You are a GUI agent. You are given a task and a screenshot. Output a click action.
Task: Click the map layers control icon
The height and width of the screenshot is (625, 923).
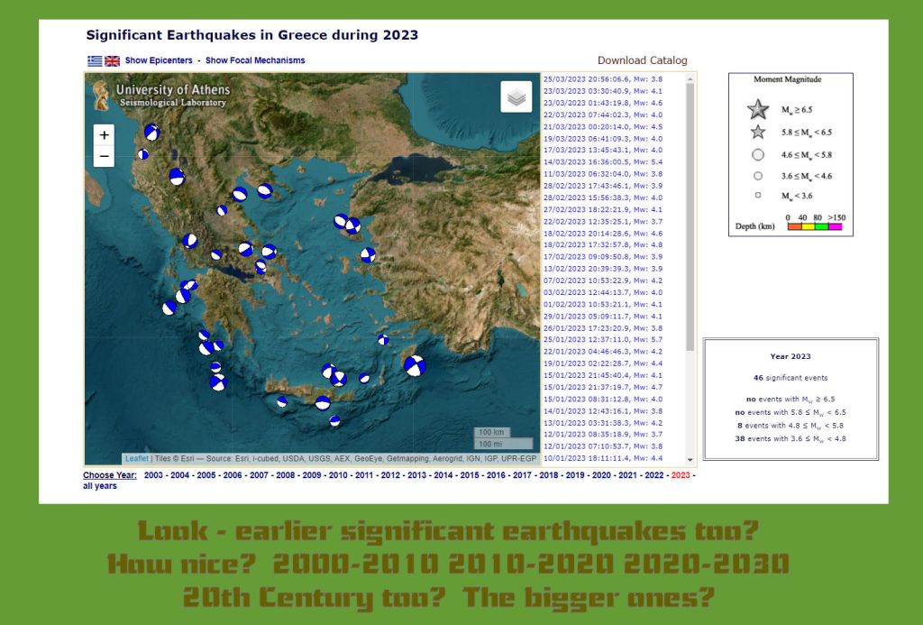point(516,97)
